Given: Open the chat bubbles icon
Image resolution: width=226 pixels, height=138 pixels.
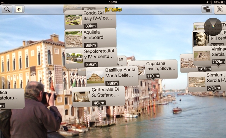Looking at the screenshot, I should pos(207,9).
